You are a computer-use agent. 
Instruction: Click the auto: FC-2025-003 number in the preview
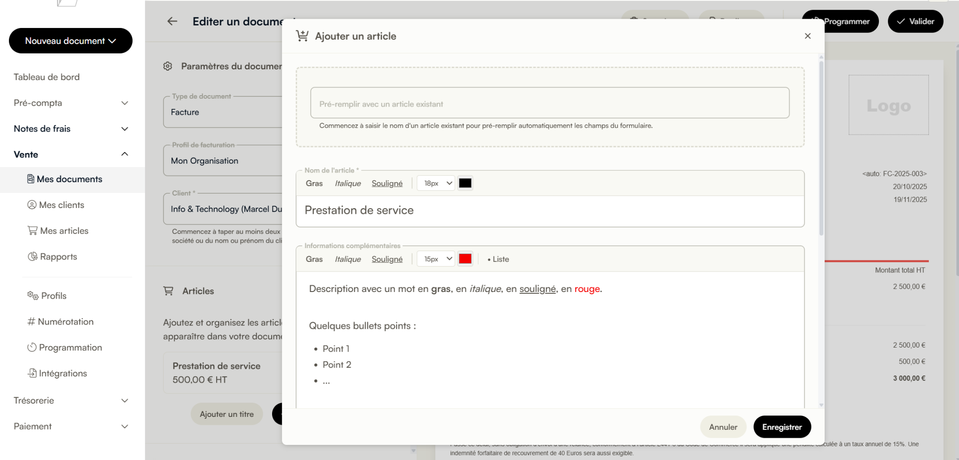click(895, 174)
